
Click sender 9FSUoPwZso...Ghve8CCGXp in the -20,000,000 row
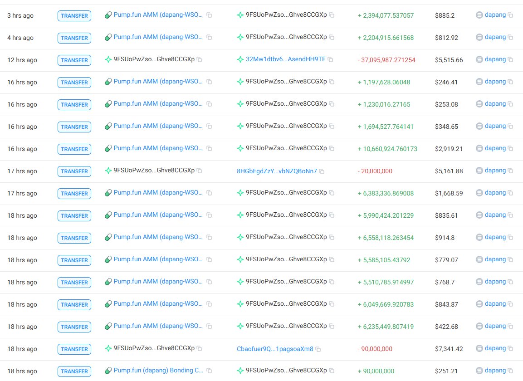pyautogui.click(x=154, y=171)
